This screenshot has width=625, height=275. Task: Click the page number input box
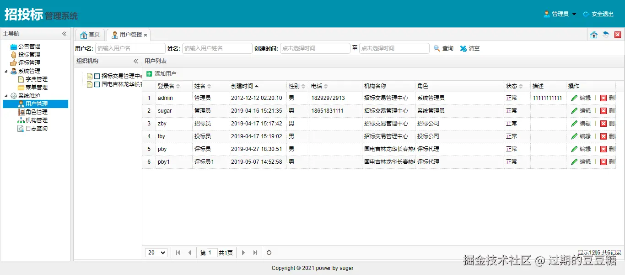tap(212, 253)
